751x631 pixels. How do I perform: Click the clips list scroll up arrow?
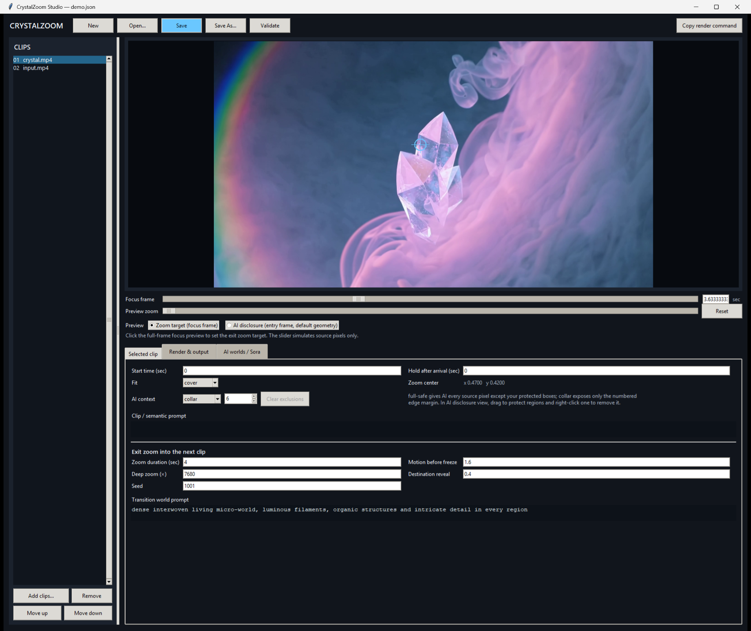pyautogui.click(x=109, y=59)
